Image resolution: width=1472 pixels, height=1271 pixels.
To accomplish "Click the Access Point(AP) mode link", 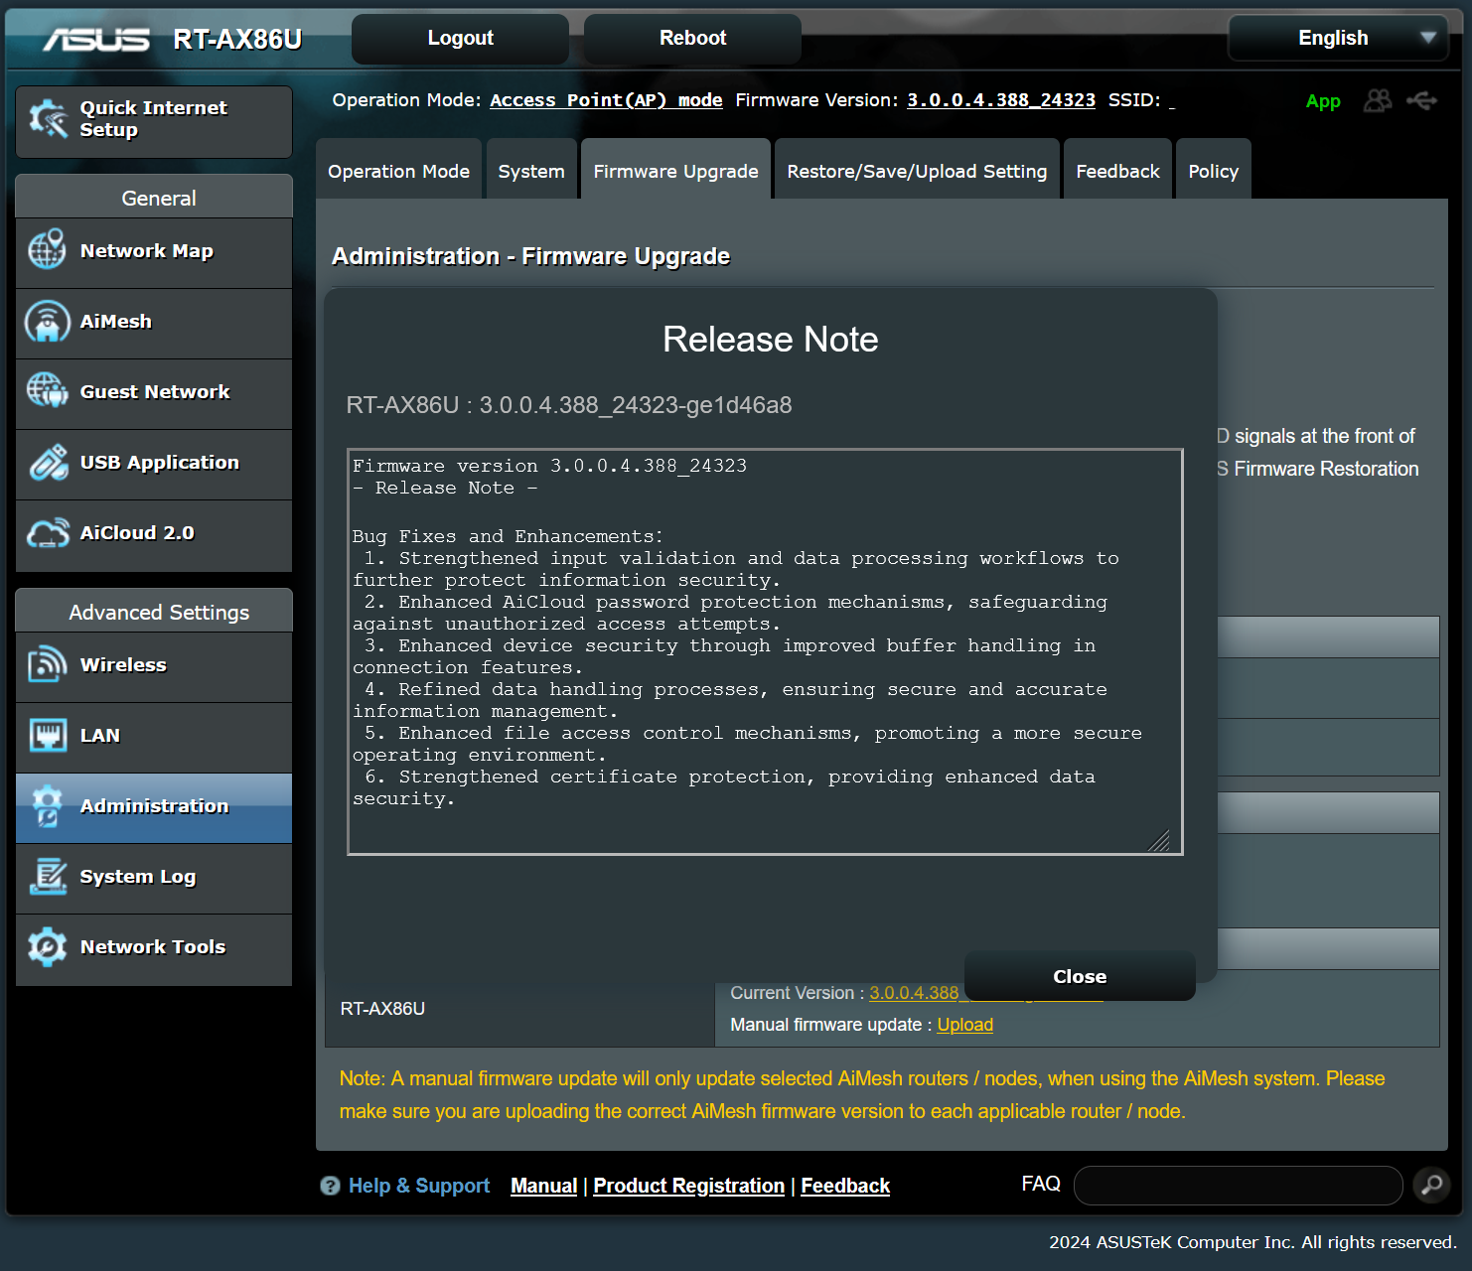I will pyautogui.click(x=606, y=100).
